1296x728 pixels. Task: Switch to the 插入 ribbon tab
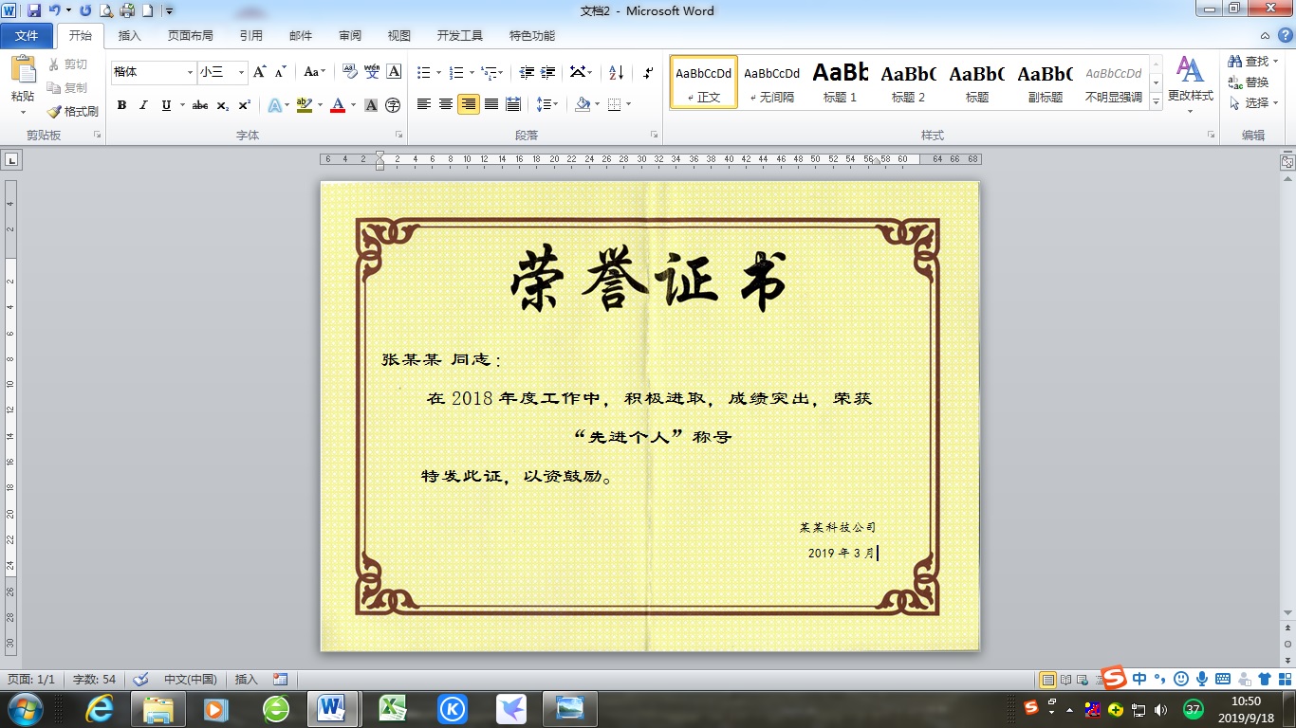point(129,35)
